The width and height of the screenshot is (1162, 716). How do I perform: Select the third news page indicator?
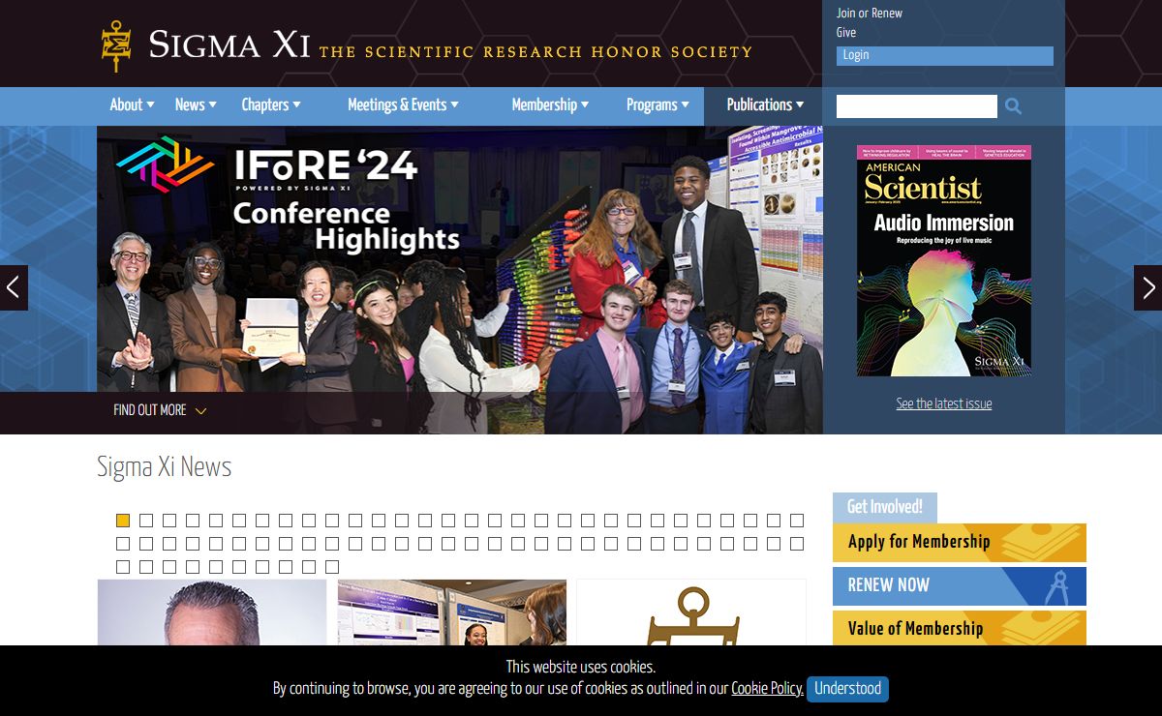[169, 521]
